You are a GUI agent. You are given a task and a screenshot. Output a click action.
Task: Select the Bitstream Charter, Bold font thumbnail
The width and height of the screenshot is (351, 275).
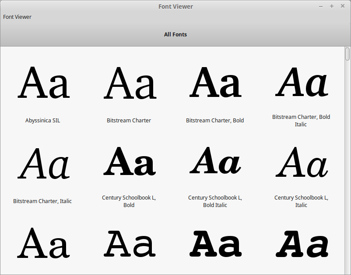(x=215, y=82)
